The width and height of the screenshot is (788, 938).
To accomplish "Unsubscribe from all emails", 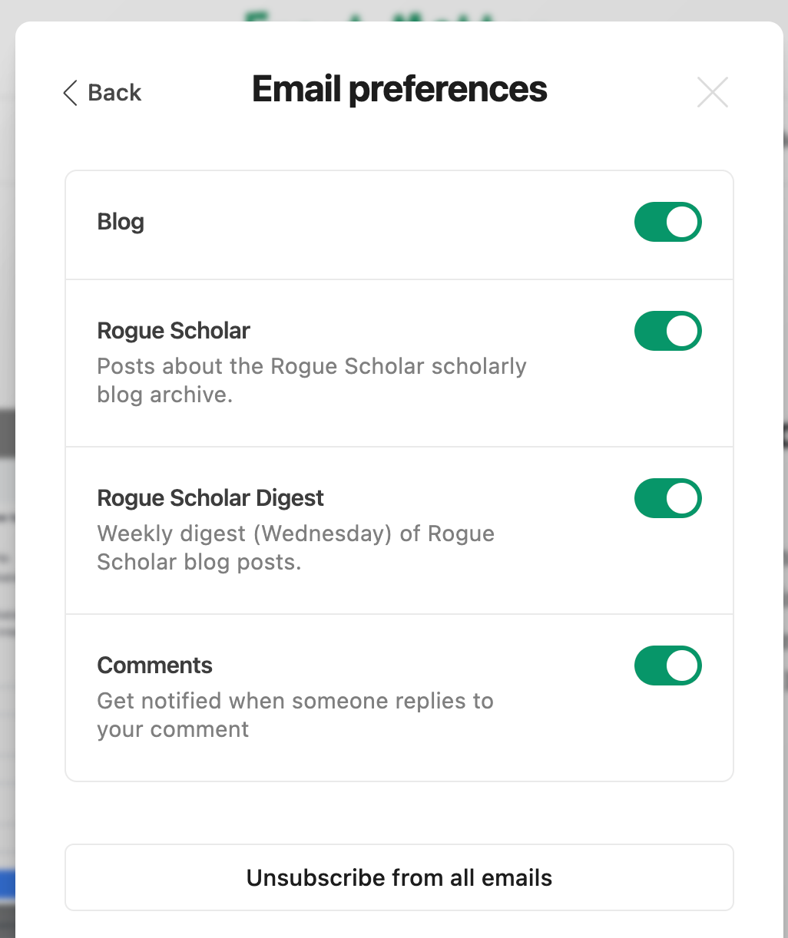I will (x=399, y=877).
